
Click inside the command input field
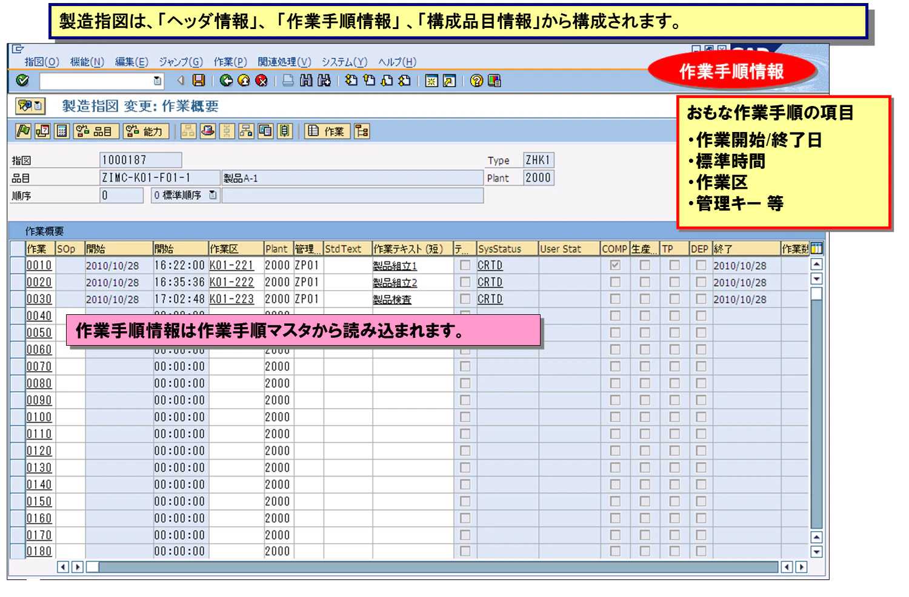91,81
